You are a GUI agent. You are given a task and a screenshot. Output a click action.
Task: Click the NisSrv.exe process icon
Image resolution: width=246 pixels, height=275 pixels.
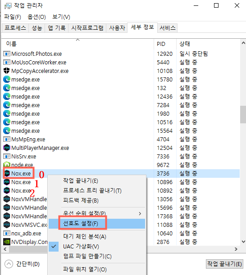(7, 157)
